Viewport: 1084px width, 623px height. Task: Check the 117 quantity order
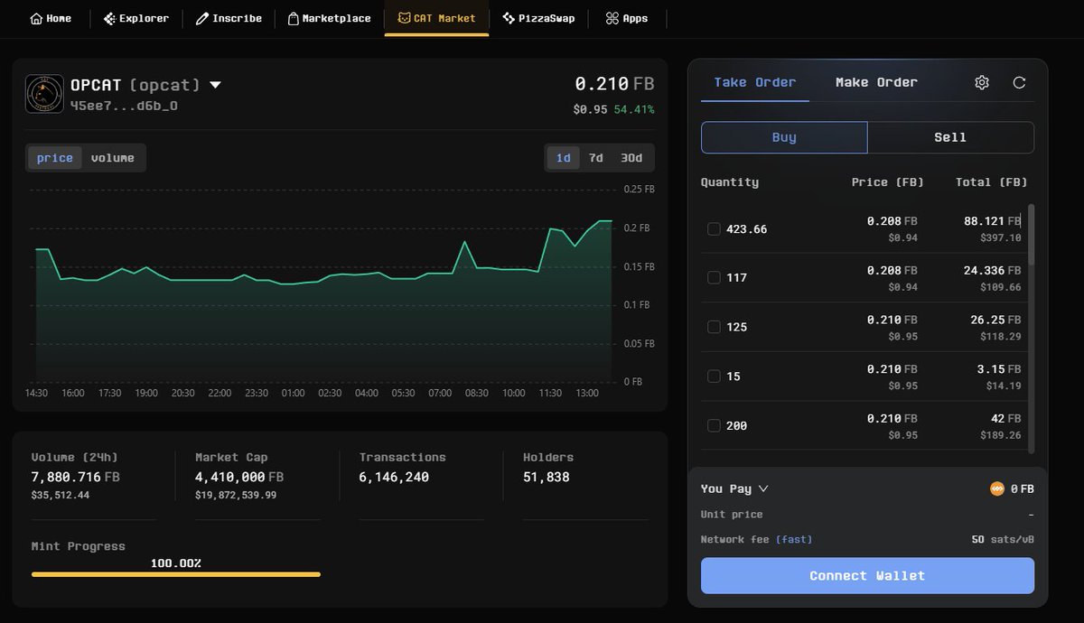(x=714, y=278)
